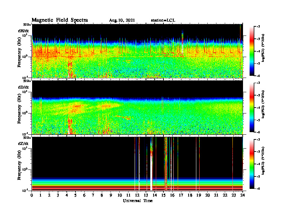Click the 'Magnetic Field Spectra' title

click(60, 20)
